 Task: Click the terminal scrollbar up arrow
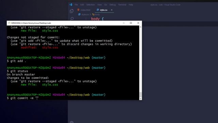[141, 27]
